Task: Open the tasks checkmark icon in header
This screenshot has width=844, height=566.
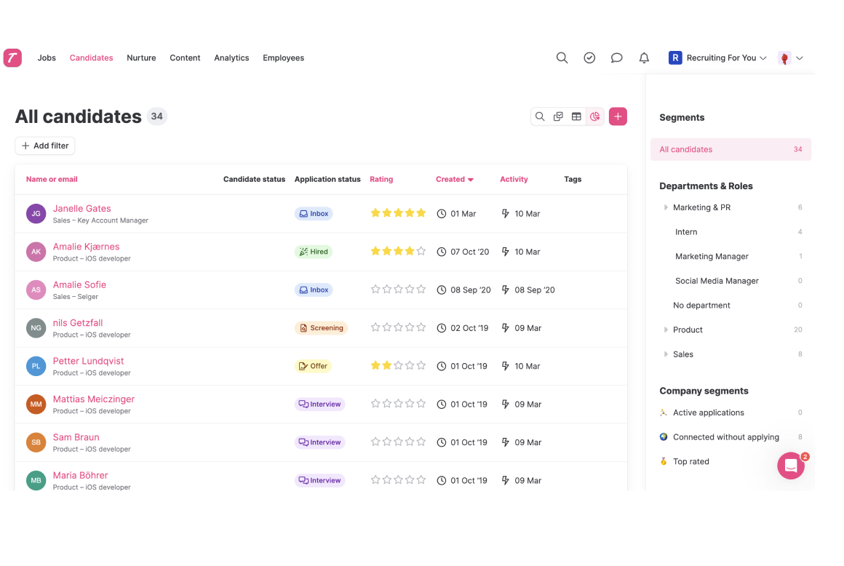Action: click(x=589, y=57)
